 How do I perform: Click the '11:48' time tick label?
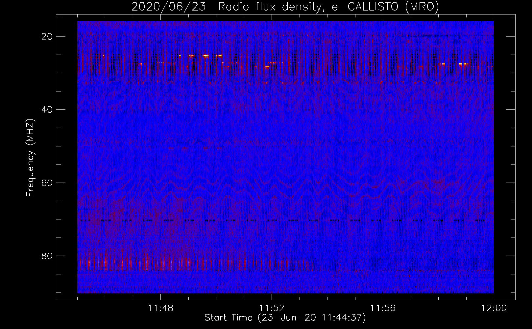point(160,308)
